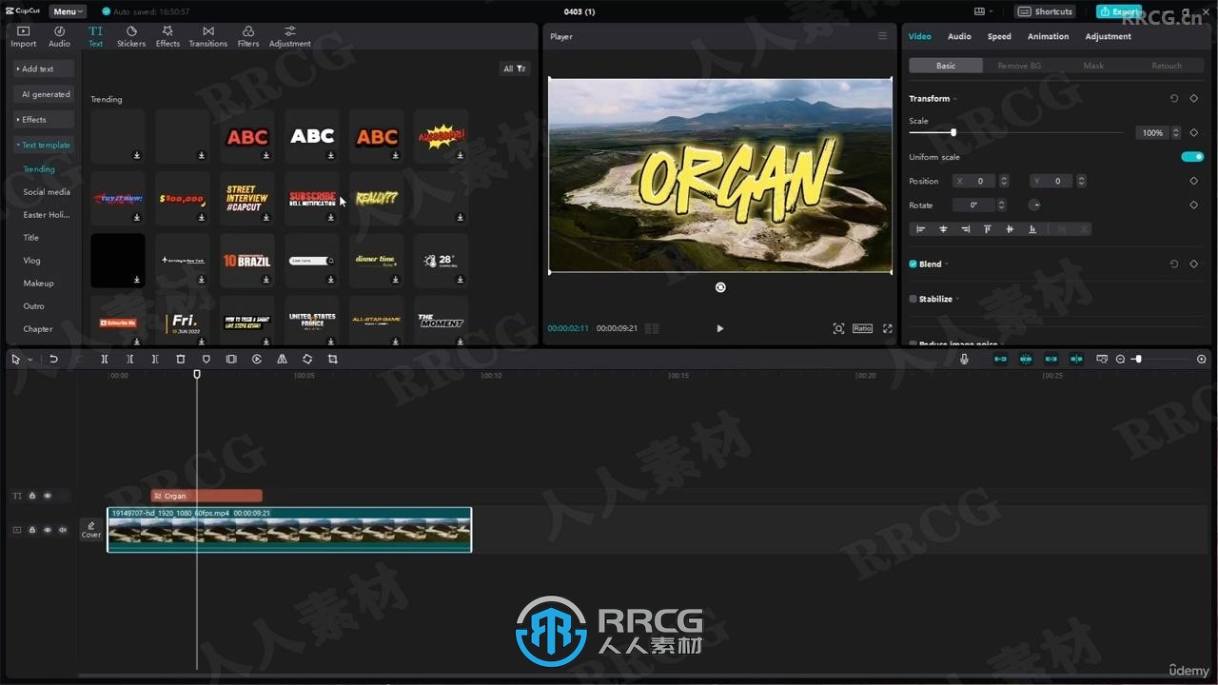The width and height of the screenshot is (1218, 685).
Task: Open the Stickers panel
Action: click(131, 37)
